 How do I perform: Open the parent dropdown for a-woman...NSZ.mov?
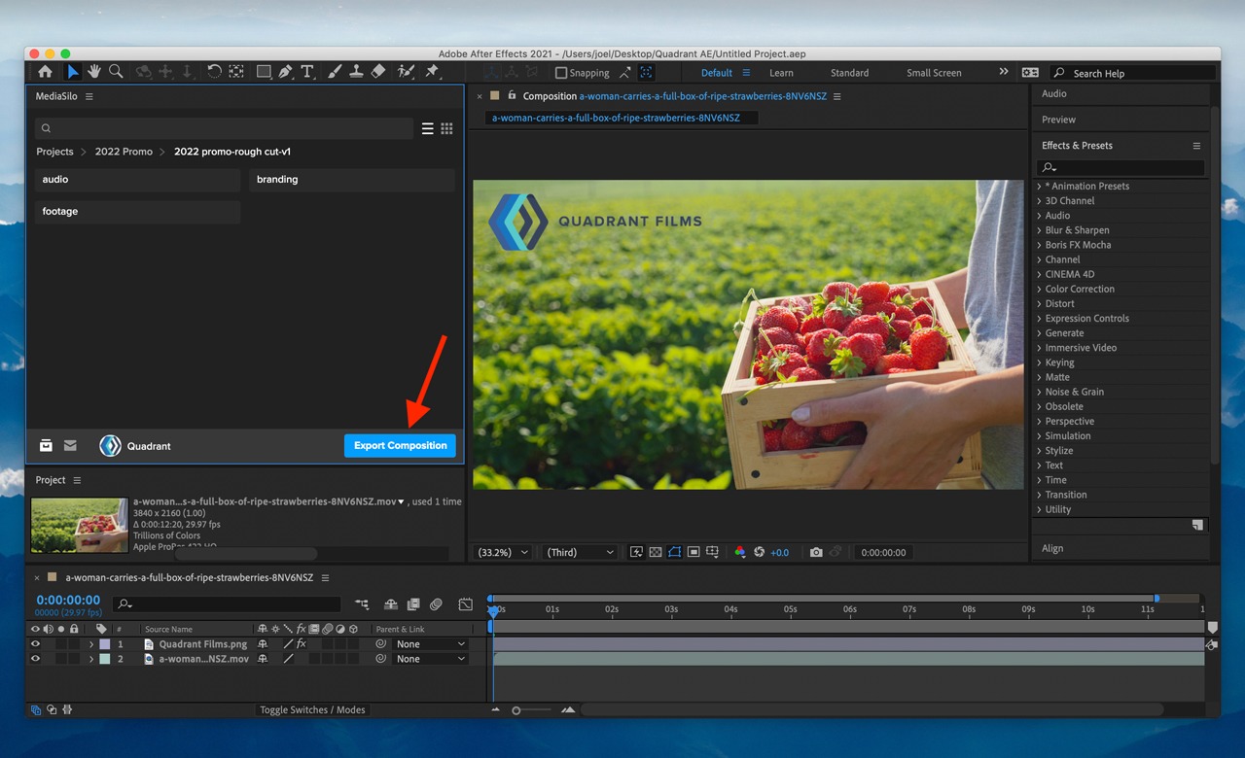pos(431,659)
